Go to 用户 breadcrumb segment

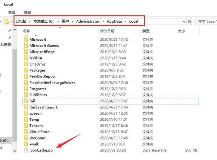tap(65, 21)
